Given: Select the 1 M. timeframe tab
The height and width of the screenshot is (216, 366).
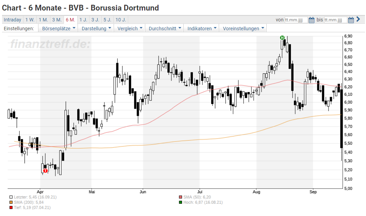Looking at the screenshot, I should point(44,20).
